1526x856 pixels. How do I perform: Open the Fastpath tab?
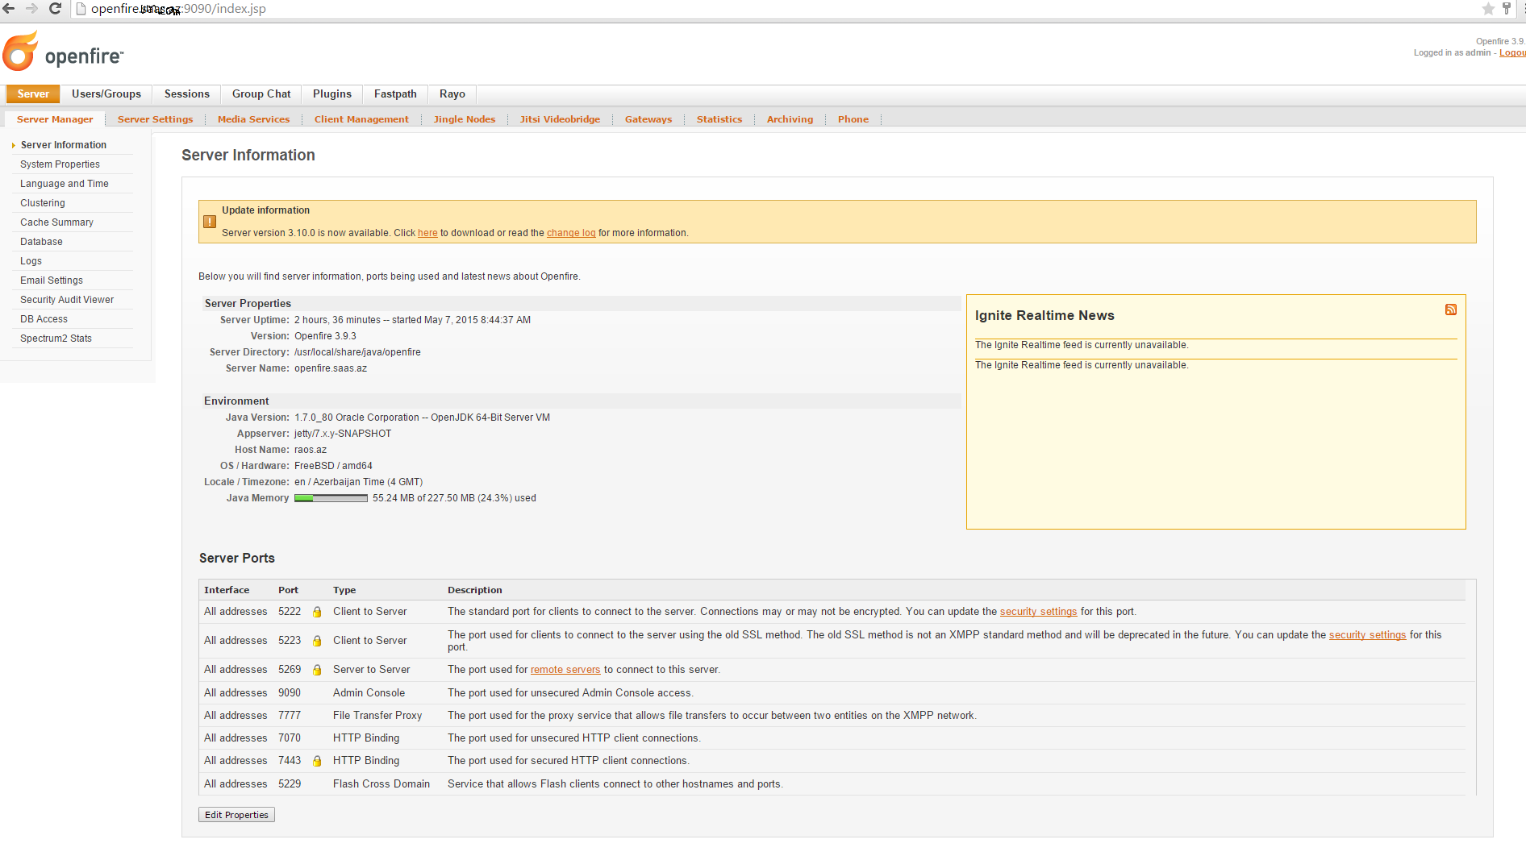(395, 94)
